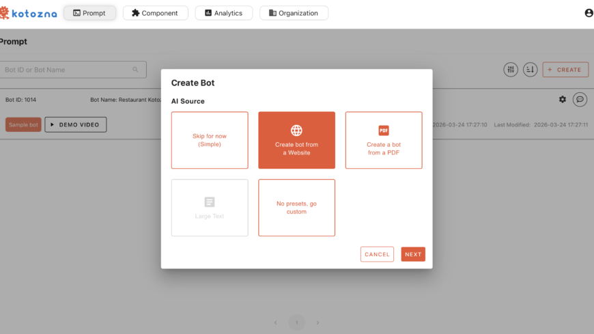The height and width of the screenshot is (334, 594).
Task: Click the Create Bot dialog title
Action: (x=193, y=83)
